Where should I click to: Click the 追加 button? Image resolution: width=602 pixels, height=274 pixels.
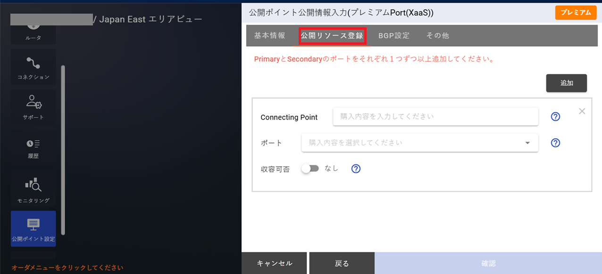tap(566, 83)
